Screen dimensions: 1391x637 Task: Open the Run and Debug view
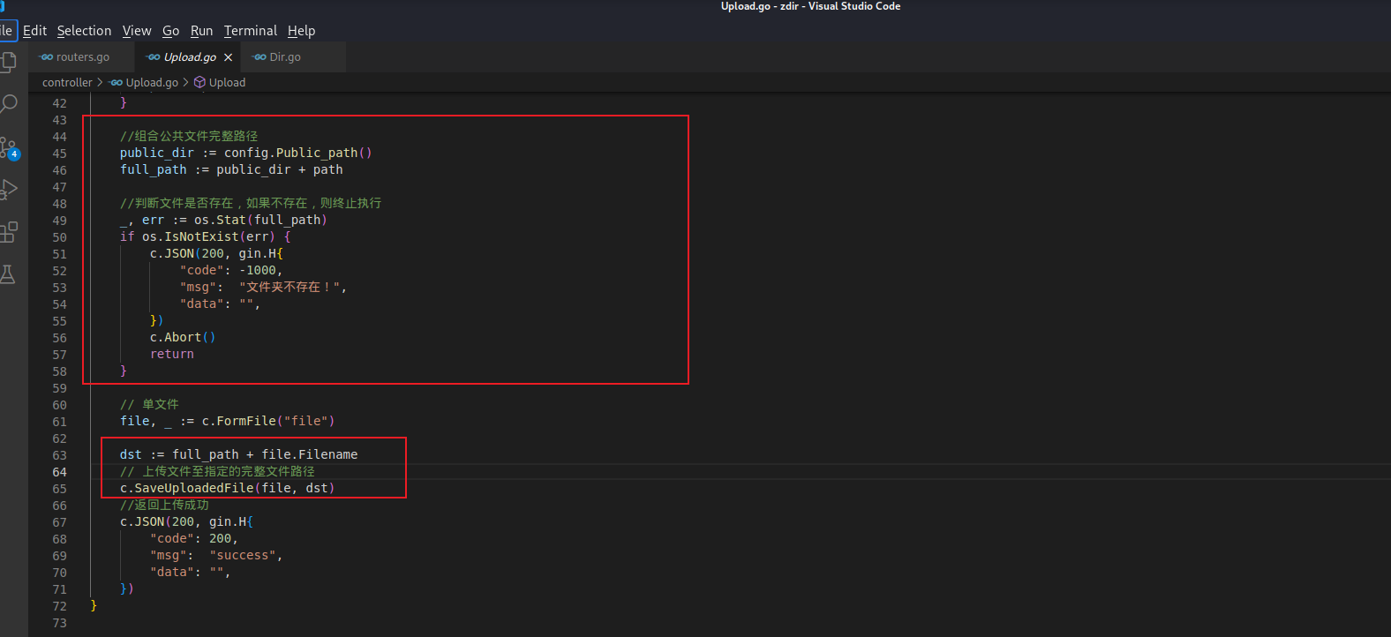10,190
